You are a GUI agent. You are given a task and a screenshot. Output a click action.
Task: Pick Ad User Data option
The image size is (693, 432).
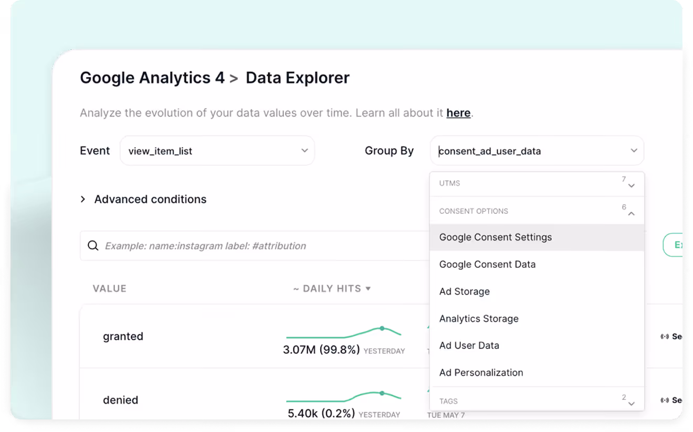click(x=537, y=345)
